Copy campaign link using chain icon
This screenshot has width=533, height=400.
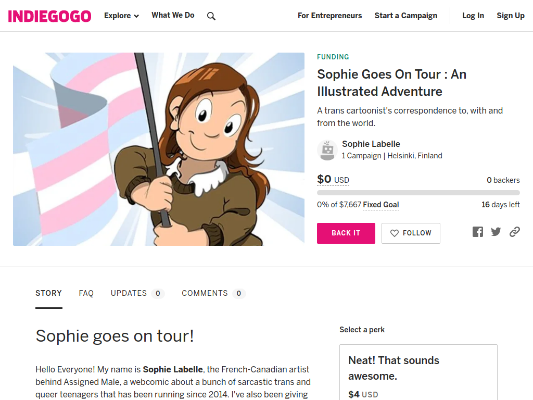coord(515,232)
